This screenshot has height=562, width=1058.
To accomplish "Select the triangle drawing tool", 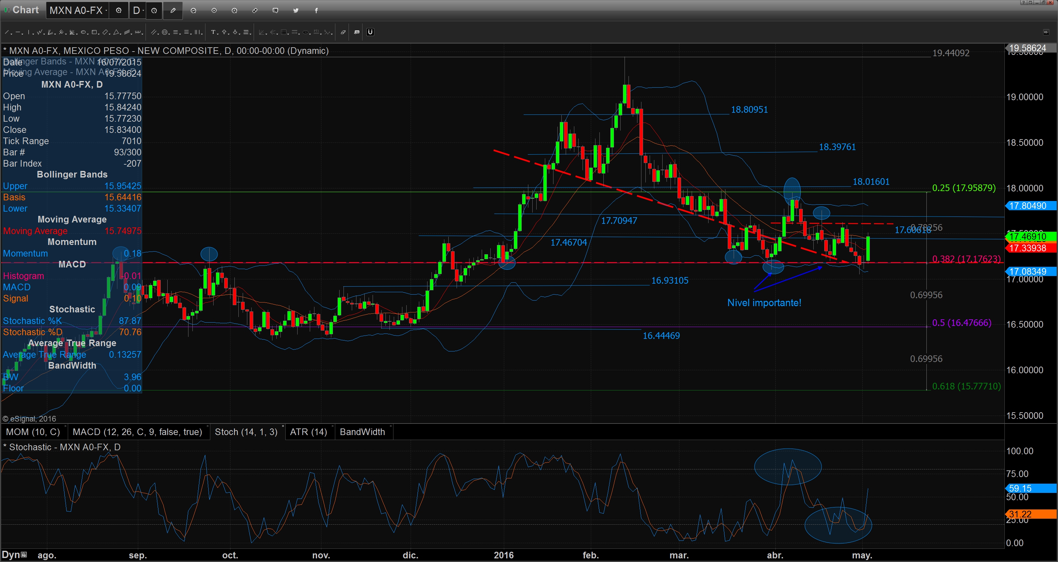I will [116, 32].
